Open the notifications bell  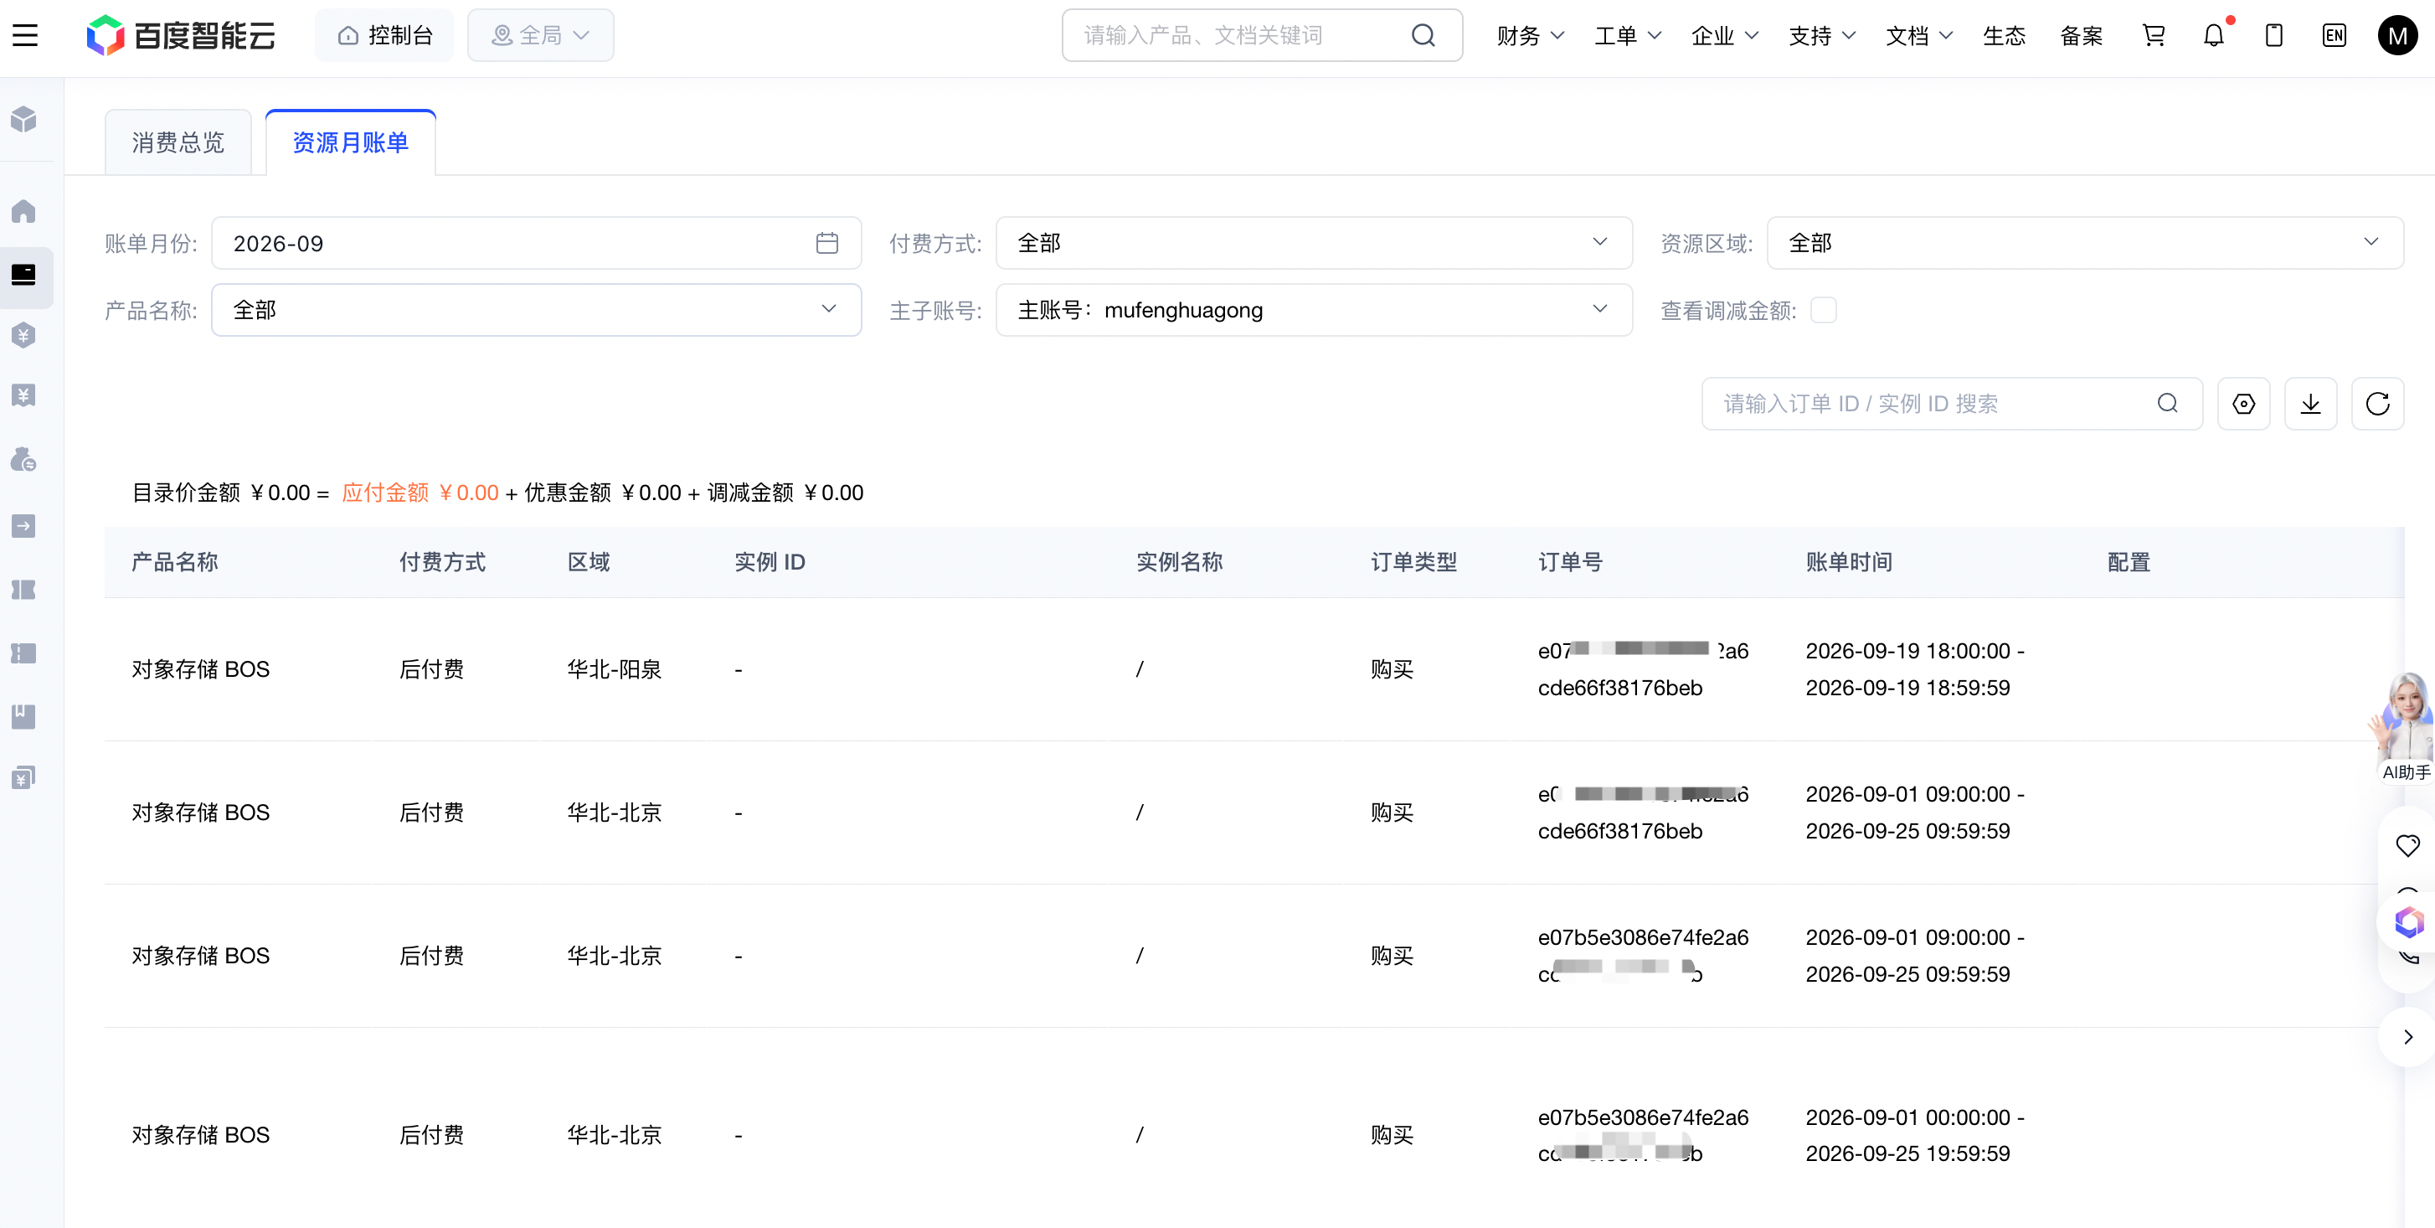[x=2214, y=36]
